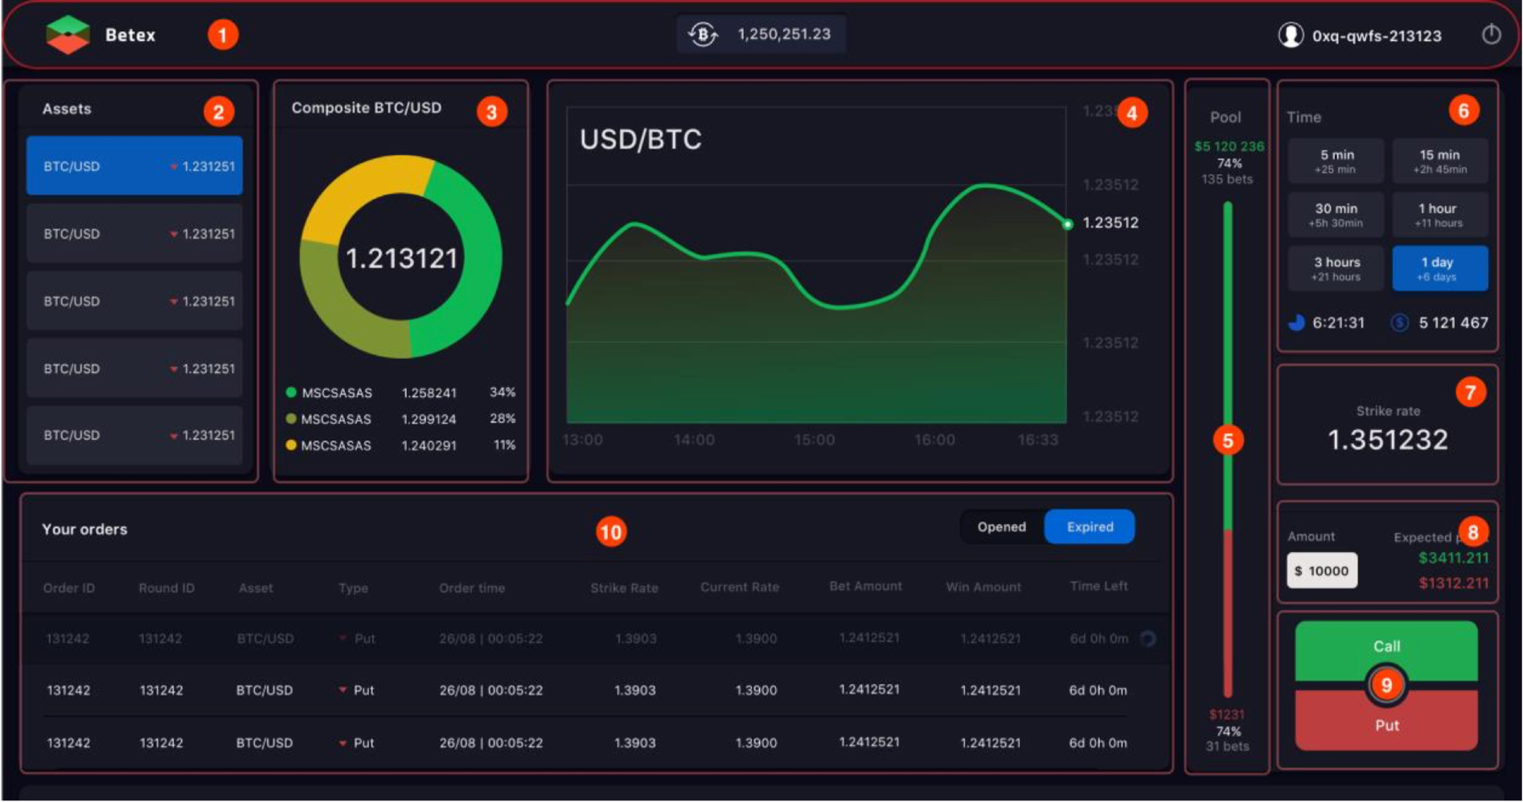Click the $3411.211 expected payout value

point(1453,558)
